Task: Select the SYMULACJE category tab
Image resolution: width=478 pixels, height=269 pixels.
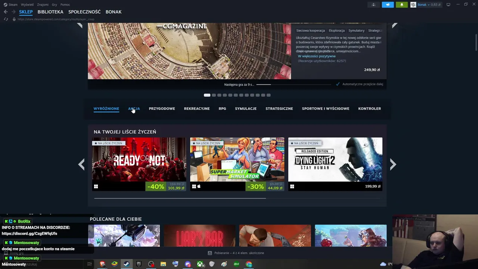Action: (x=246, y=109)
